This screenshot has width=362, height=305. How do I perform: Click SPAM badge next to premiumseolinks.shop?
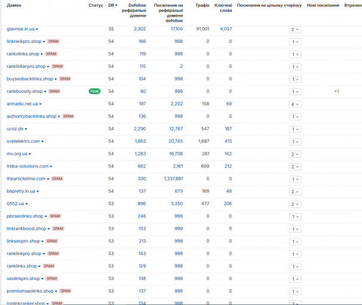tap(66, 291)
